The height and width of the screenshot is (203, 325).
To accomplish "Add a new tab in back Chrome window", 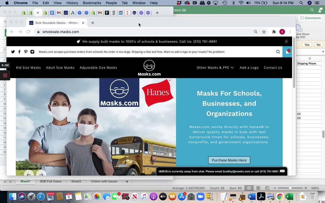I will coord(157,13).
